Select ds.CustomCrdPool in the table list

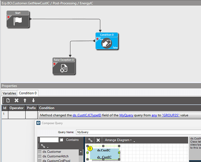[57, 161]
